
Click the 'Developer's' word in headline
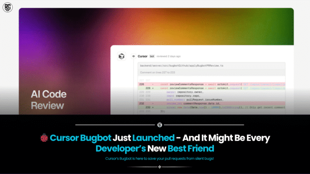pyautogui.click(x=121, y=149)
